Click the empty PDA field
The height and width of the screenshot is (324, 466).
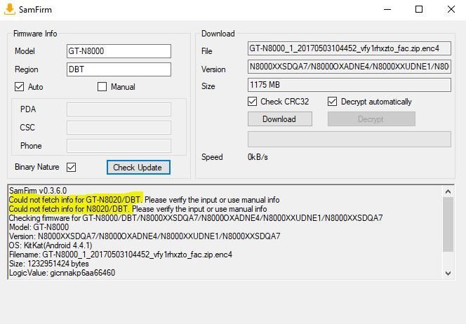[119, 109]
